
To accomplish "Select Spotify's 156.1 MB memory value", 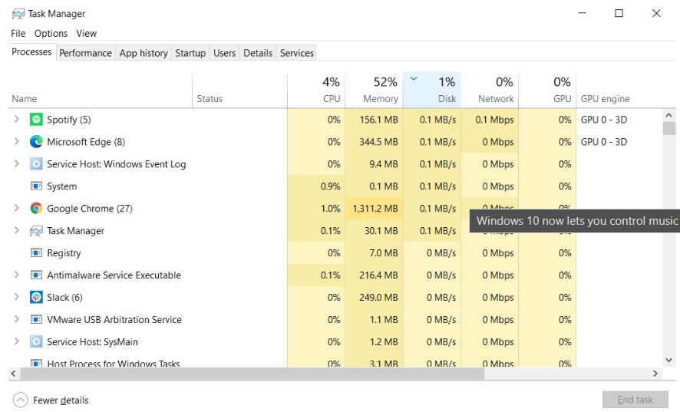I will 378,120.
